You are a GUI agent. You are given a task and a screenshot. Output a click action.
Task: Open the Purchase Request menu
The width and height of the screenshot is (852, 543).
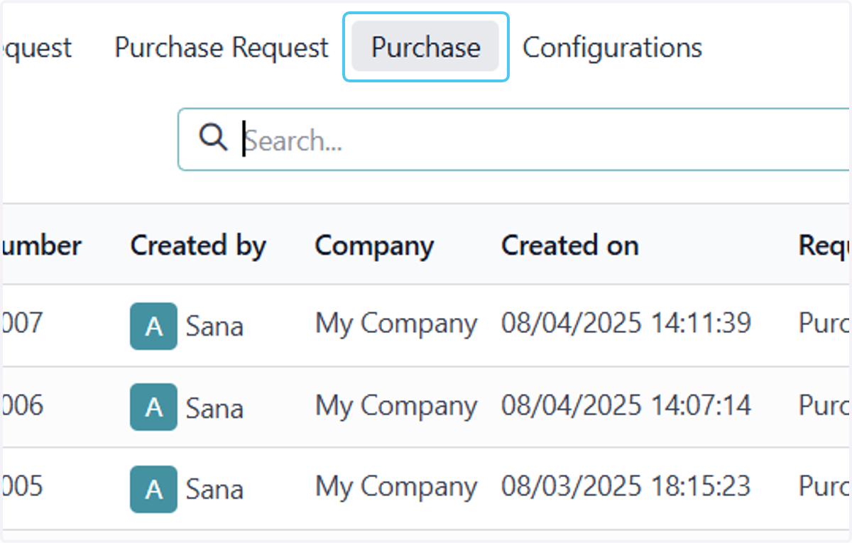coord(222,48)
